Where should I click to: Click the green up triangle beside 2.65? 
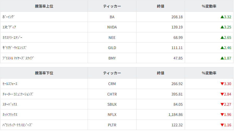tap(222, 38)
